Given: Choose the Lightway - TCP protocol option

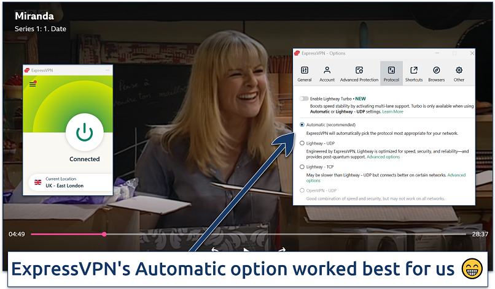Looking at the screenshot, I should (x=301, y=167).
